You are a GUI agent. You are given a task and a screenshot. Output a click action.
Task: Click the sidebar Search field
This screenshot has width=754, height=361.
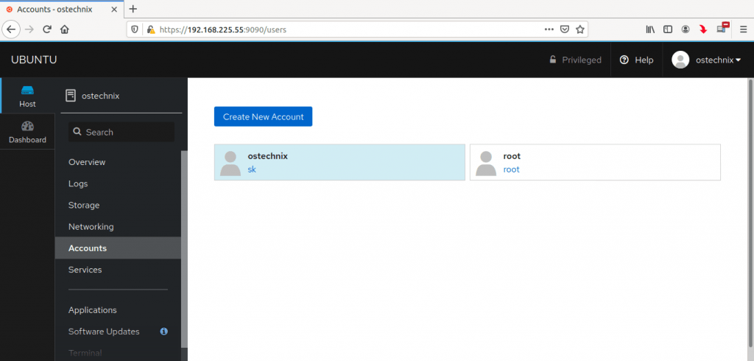pyautogui.click(x=121, y=132)
